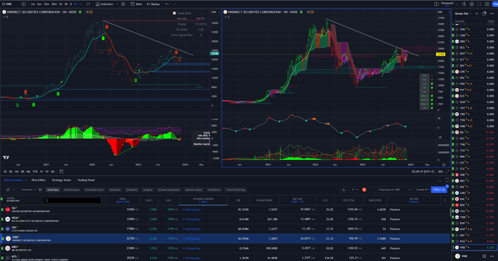The image size is (498, 261).
Task: Open the chart layout setup icon
Action: point(436,4)
